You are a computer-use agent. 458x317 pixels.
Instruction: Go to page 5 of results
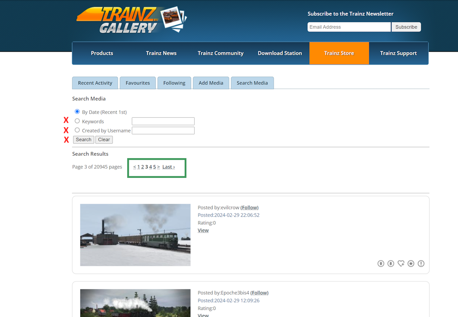coord(155,167)
